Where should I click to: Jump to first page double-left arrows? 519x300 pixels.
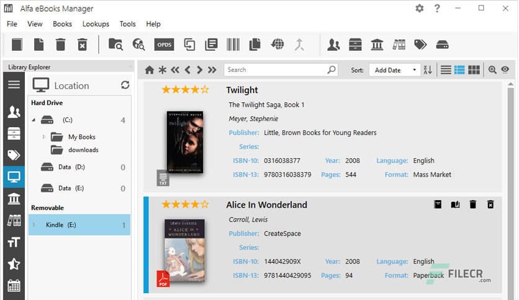[x=175, y=69]
